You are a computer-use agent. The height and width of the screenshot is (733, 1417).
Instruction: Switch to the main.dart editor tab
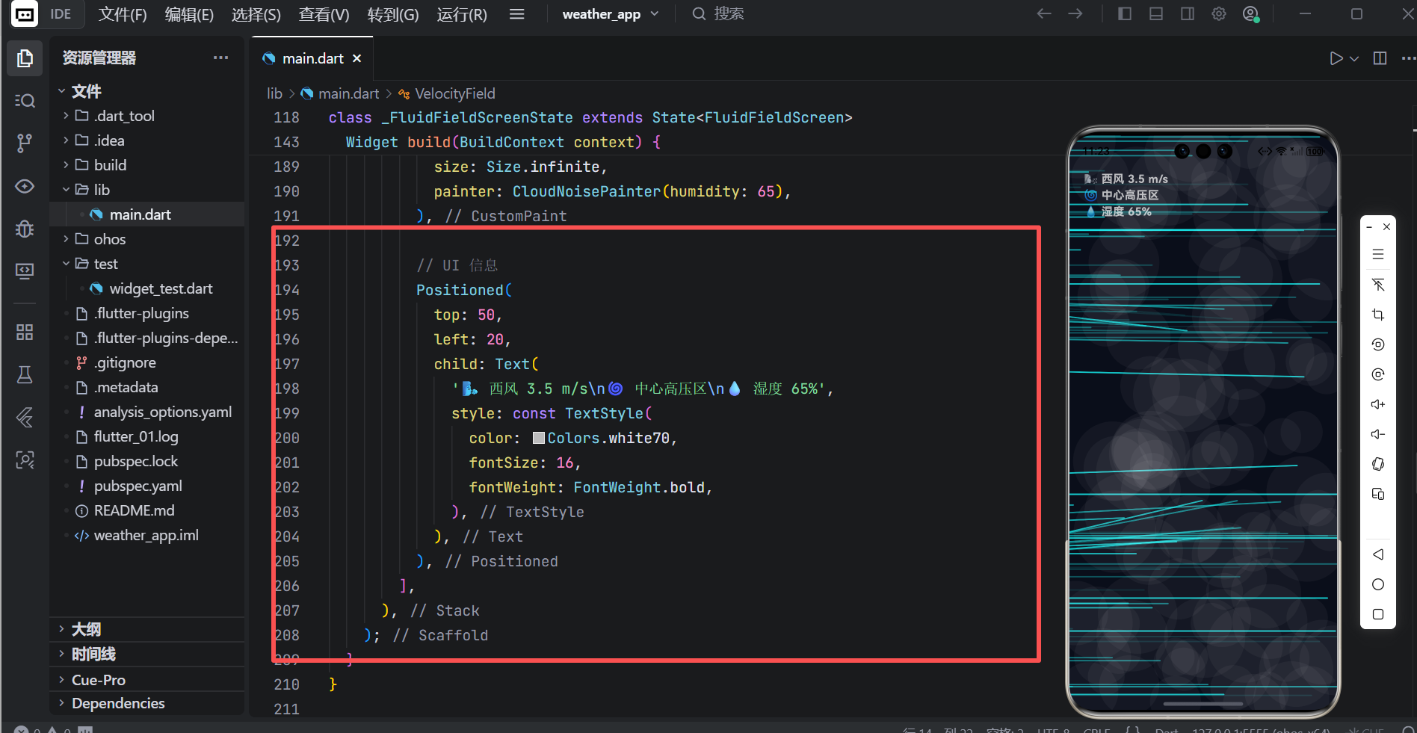312,58
